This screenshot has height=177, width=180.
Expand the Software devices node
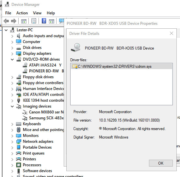pos(12,171)
